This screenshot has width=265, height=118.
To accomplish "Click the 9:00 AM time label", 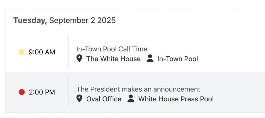I will tap(42, 52).
